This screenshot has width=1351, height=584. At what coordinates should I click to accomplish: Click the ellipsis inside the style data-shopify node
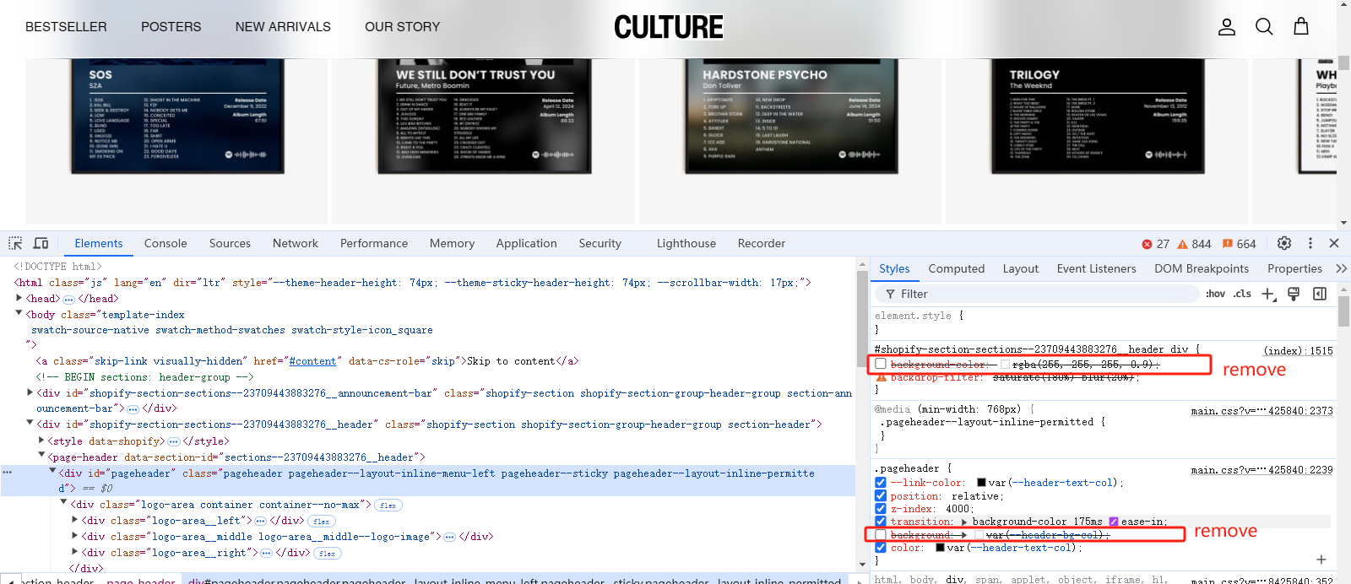174,441
